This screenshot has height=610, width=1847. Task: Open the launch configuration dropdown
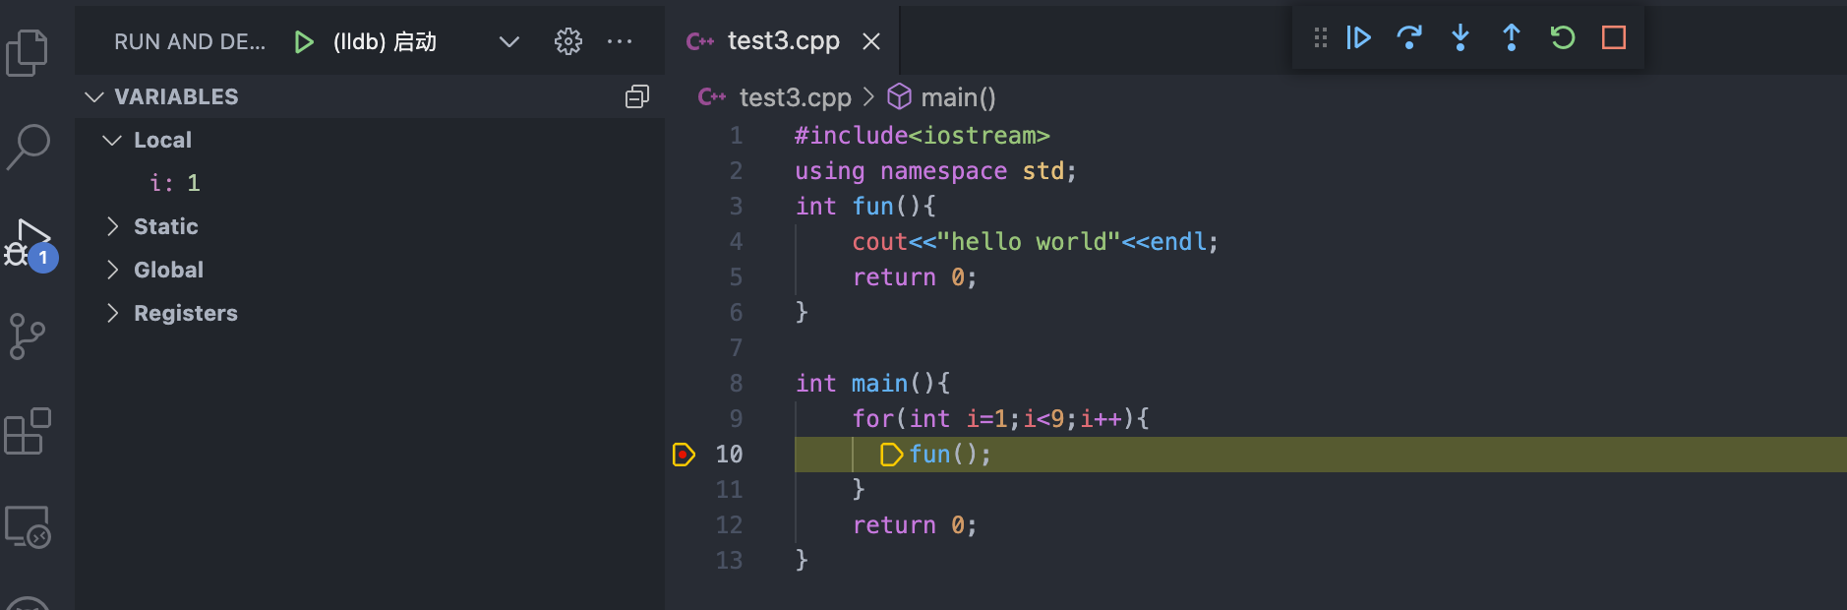tap(508, 41)
